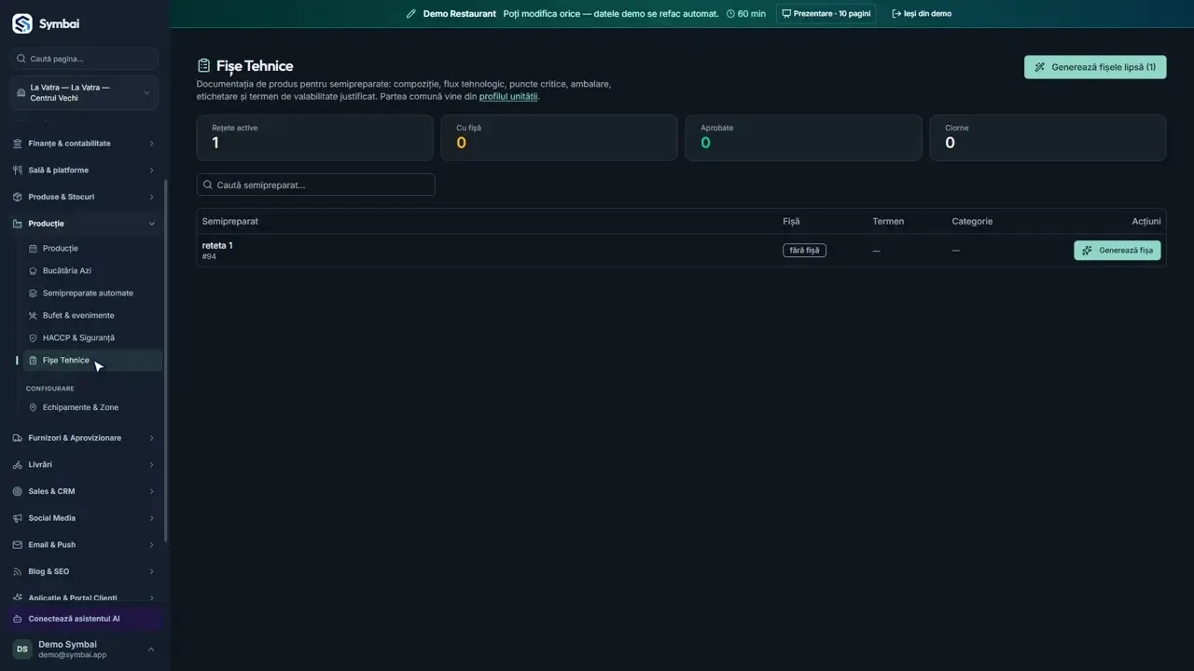This screenshot has height=671, width=1194.
Task: Click the Echipamente & Zone pin icon
Action: click(34, 407)
